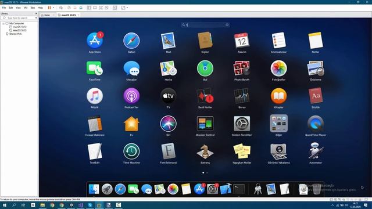Launch QuickTime Player
The height and width of the screenshot is (209, 372).
pyautogui.click(x=316, y=124)
